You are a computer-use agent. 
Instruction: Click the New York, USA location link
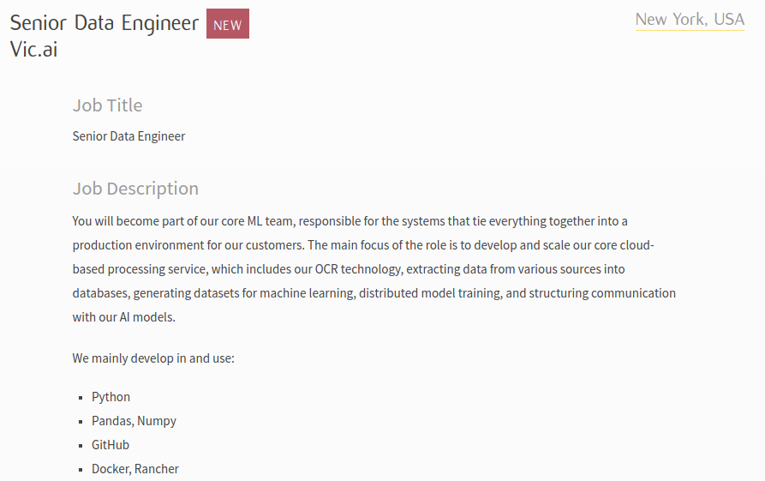690,20
